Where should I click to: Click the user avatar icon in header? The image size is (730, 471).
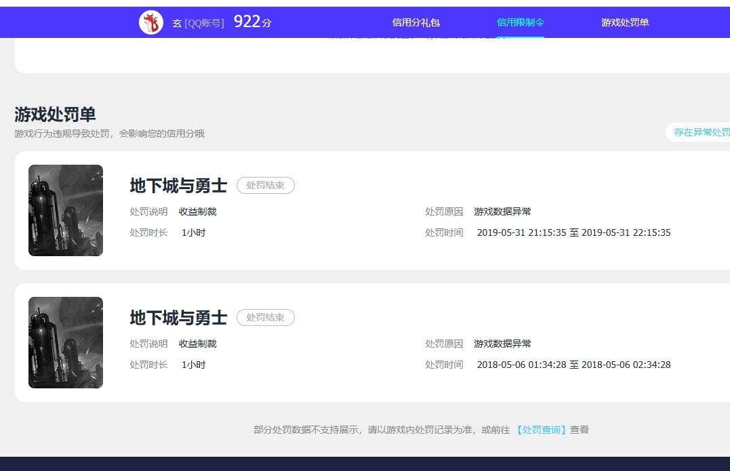[x=151, y=22]
